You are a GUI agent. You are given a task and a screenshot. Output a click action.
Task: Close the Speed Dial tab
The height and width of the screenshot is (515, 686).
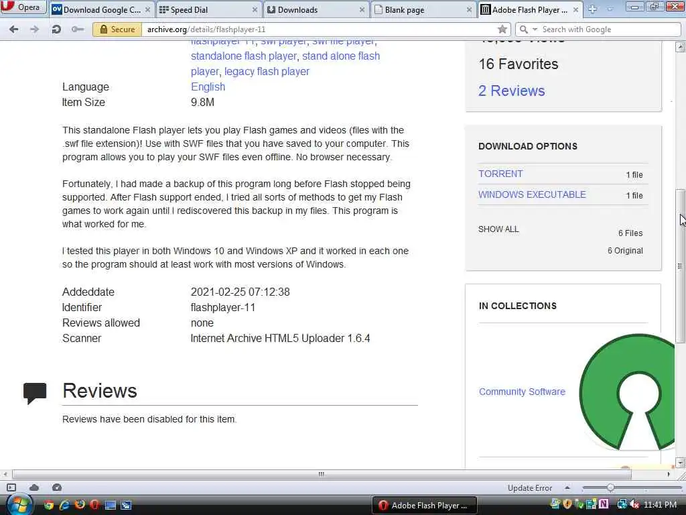[255, 9]
